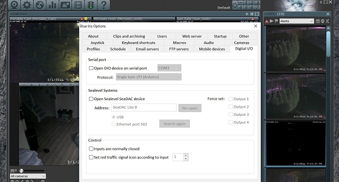Select the tilde profile button
This screenshot has height=182, width=339.
[241, 2]
